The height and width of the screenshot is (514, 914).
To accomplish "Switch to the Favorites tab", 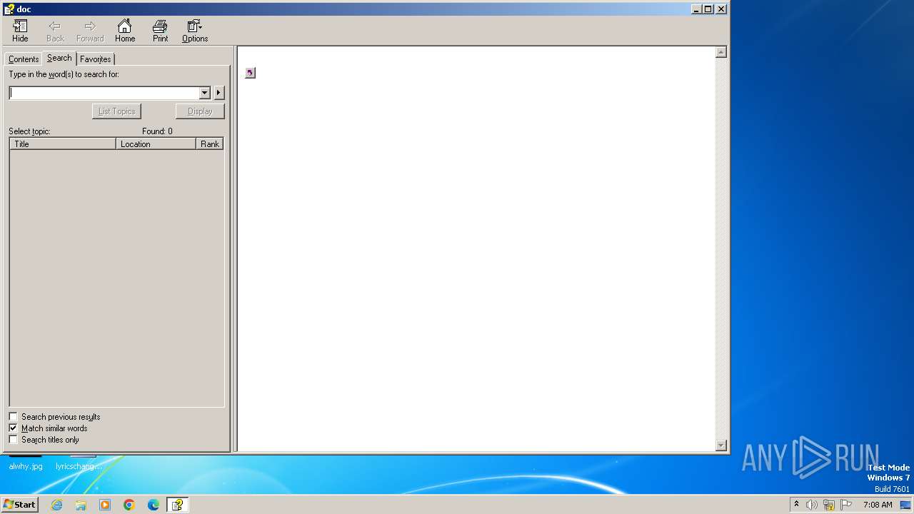I will point(95,59).
